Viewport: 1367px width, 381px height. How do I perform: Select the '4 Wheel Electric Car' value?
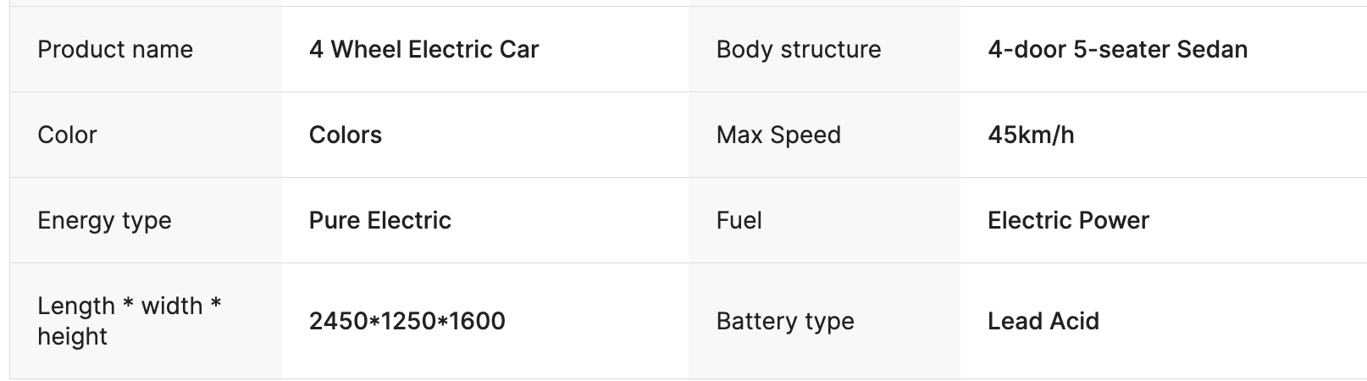click(x=423, y=50)
